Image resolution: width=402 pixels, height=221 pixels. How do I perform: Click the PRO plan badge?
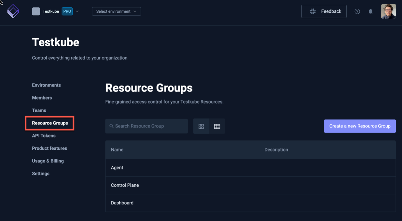tap(67, 11)
